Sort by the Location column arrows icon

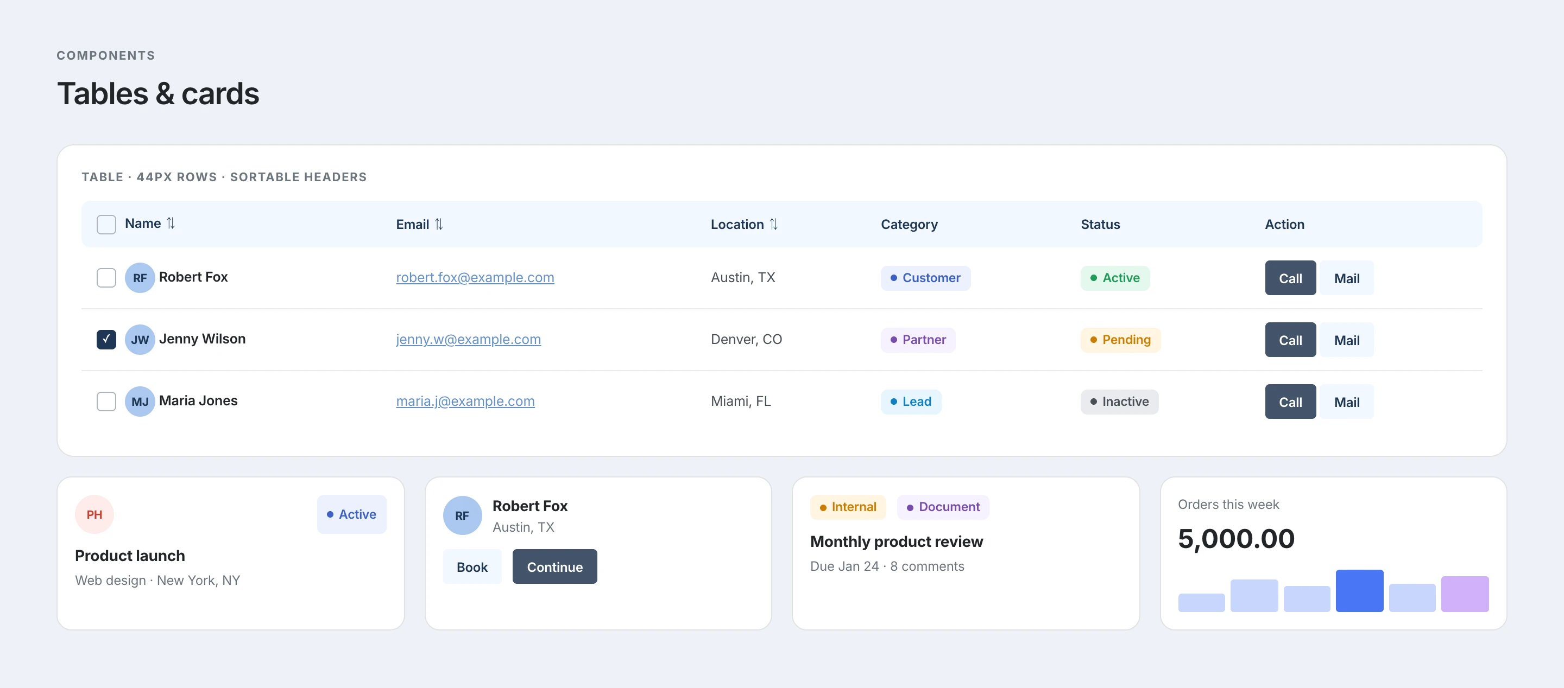(x=773, y=225)
